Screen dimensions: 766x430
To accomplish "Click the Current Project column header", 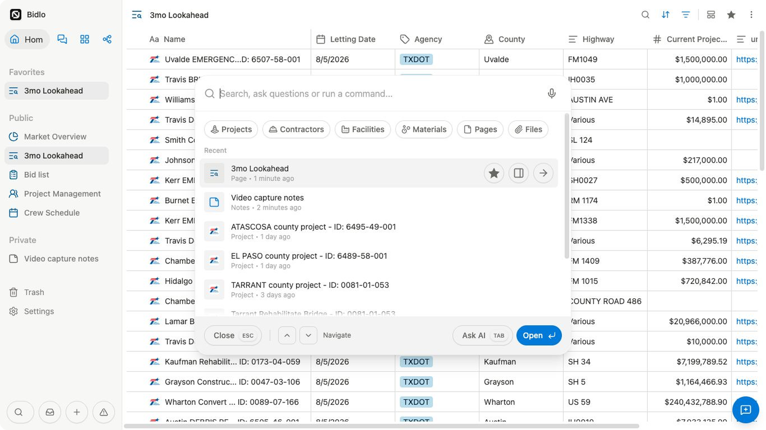I will pos(689,39).
